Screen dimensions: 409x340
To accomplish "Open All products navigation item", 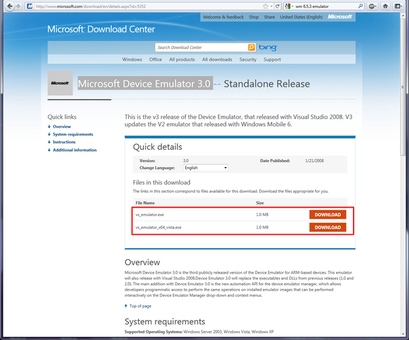I will (x=182, y=59).
